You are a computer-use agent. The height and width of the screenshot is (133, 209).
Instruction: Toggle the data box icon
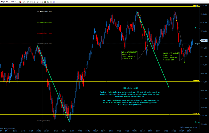coord(38,2)
